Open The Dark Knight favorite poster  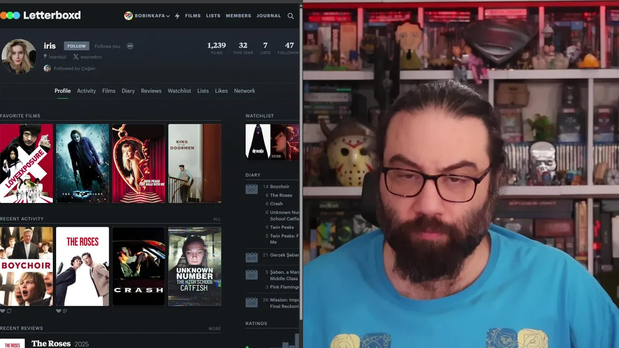pyautogui.click(x=83, y=163)
